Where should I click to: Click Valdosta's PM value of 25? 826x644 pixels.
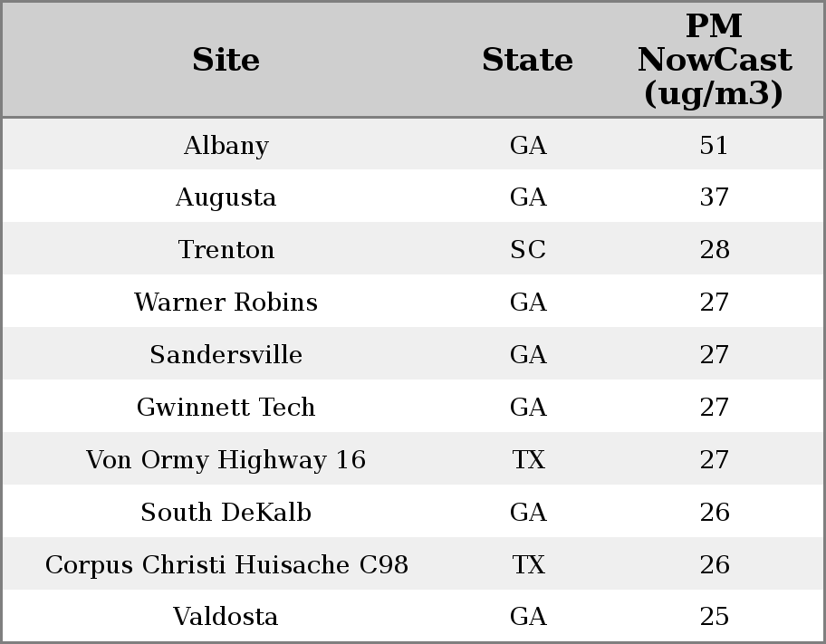(x=714, y=617)
